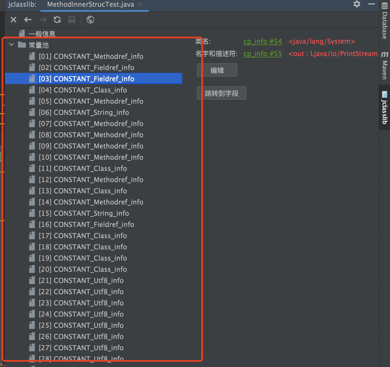Select [15] CONSTANT_String_info entry
The height and width of the screenshot is (367, 390).
pyautogui.click(x=84, y=213)
